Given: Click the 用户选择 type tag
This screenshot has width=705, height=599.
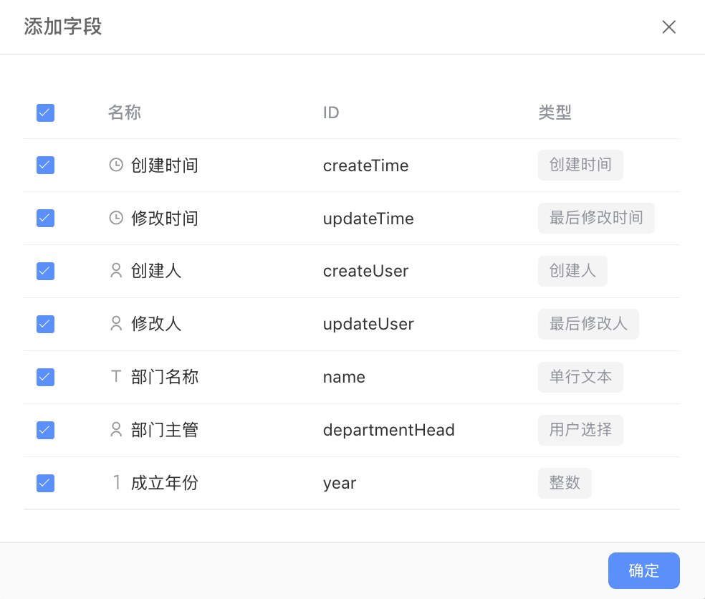Looking at the screenshot, I should 580,430.
